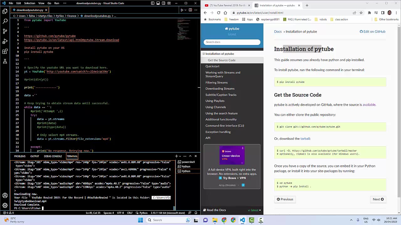Open Customize Layout in title bar
The image size is (401, 225).
[x=169, y=3]
